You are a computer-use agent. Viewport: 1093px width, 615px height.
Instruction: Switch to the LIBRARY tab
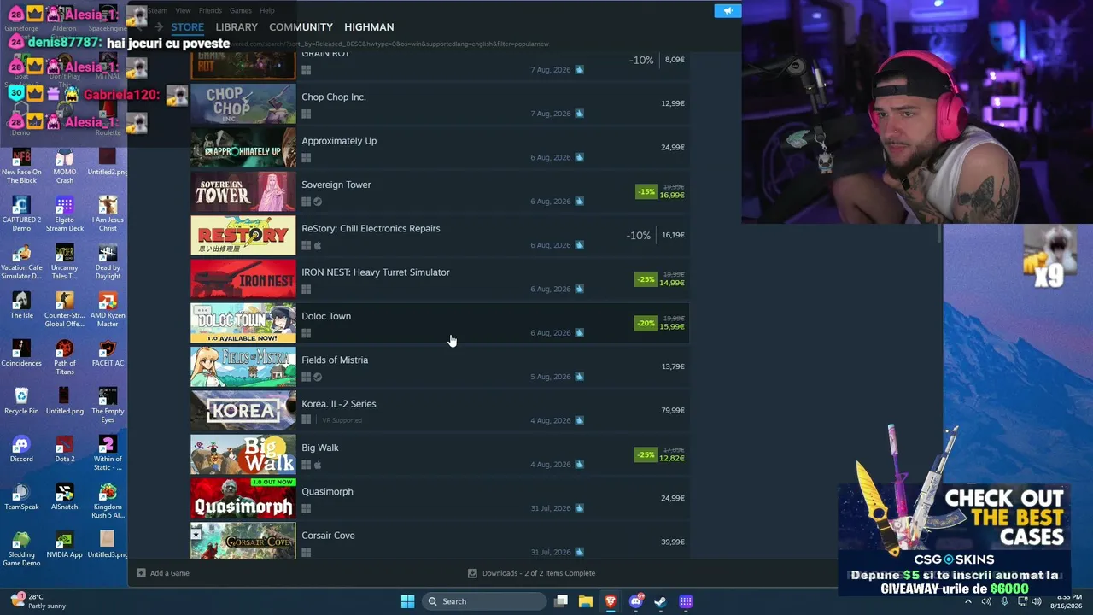[237, 27]
